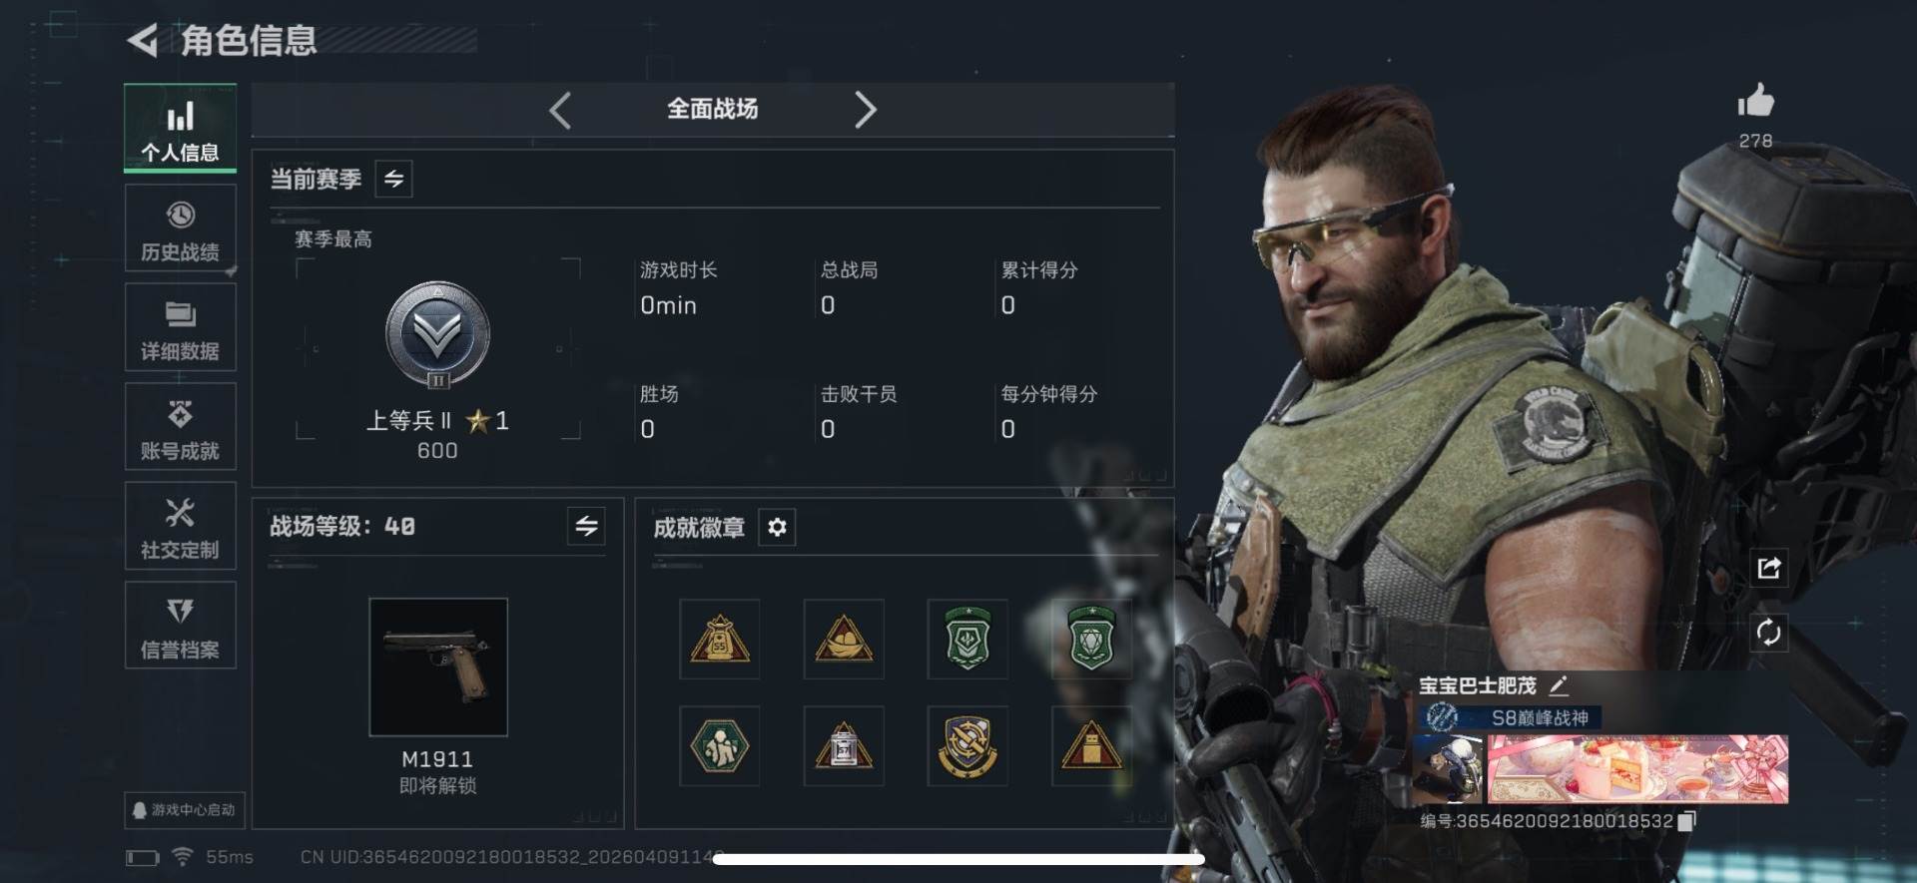Open the 历史战绩 tab
Viewport: 1917px width, 883px height.
tap(181, 228)
